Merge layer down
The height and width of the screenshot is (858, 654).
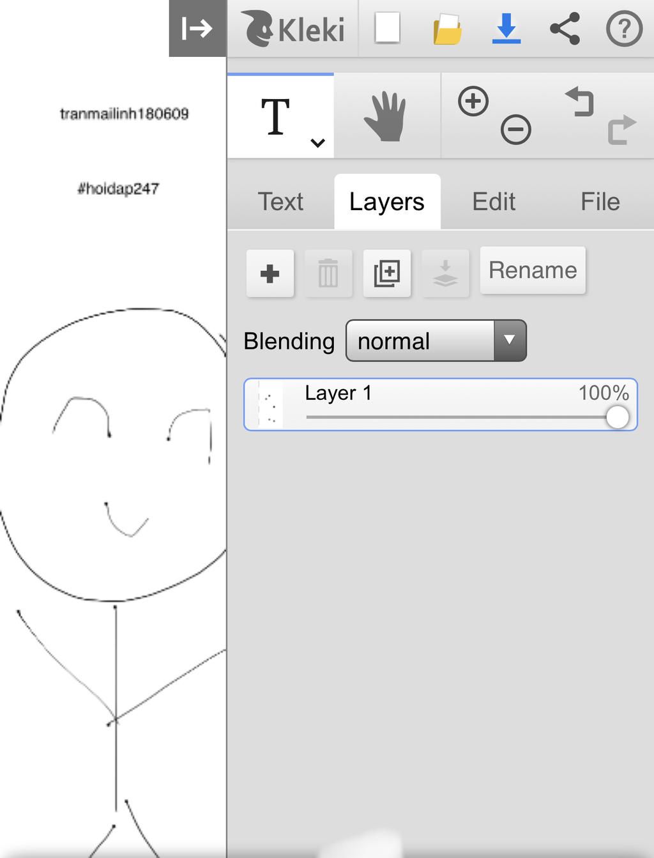click(x=445, y=273)
